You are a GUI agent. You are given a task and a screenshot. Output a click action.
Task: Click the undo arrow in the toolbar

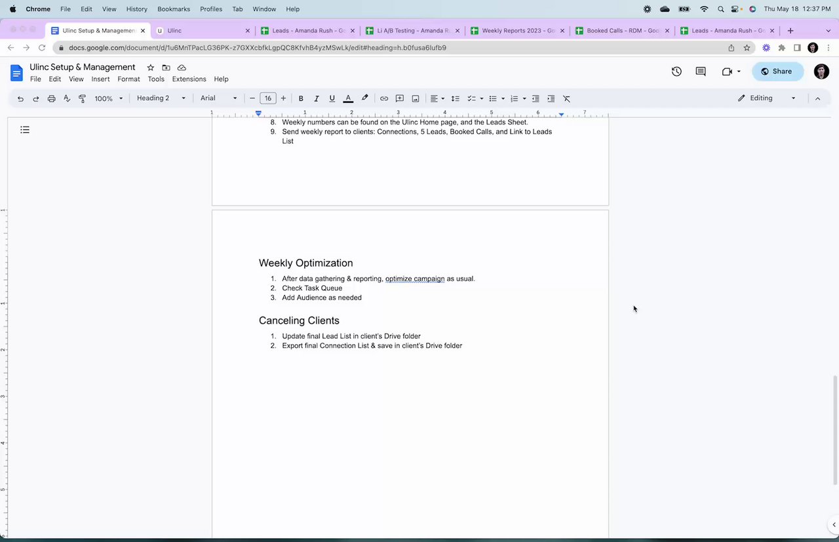(20, 98)
